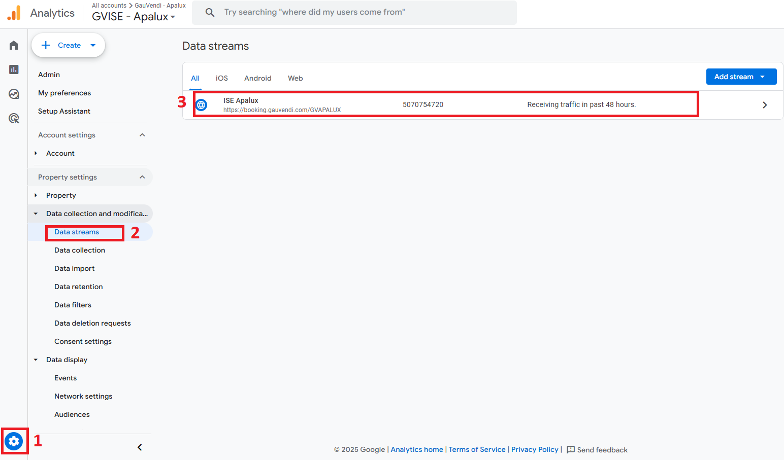This screenshot has width=784, height=460.
Task: Open the Reports bar chart icon
Action: [x=14, y=69]
